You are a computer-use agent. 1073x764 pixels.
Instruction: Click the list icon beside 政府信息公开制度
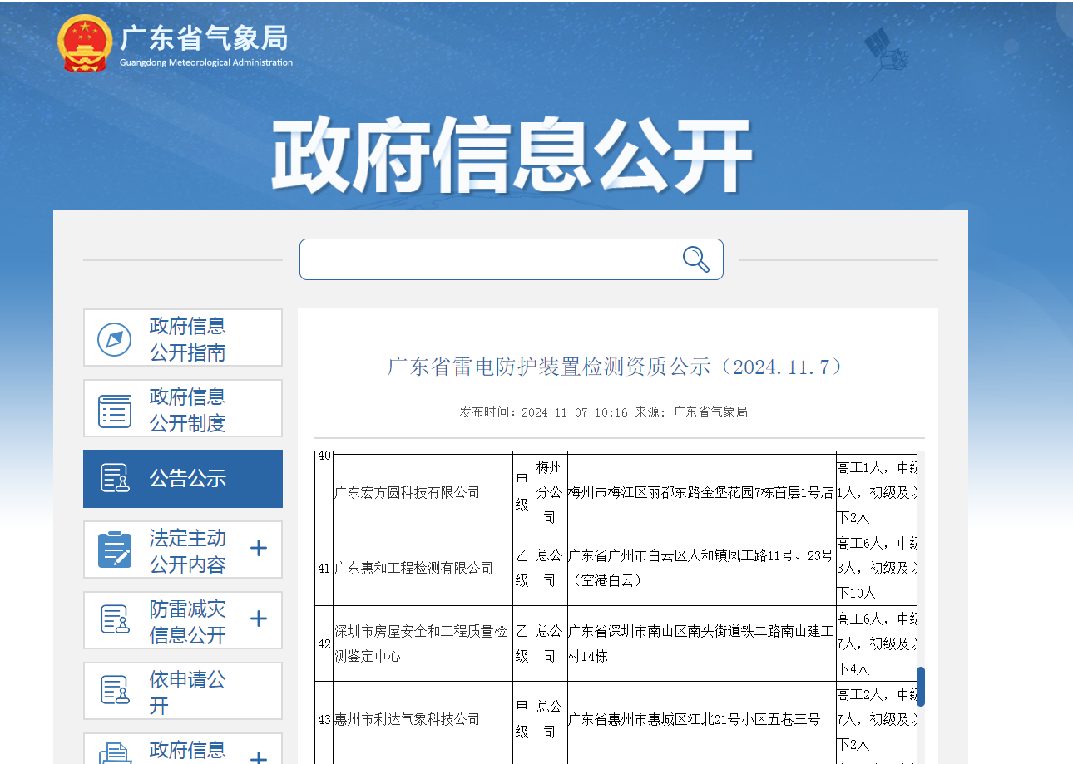tap(115, 411)
